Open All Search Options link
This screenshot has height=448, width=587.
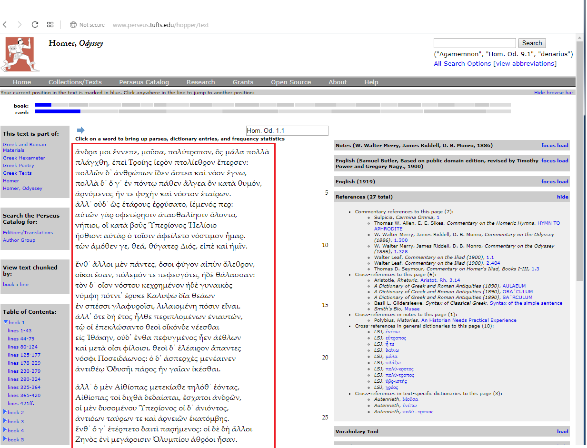(x=462, y=63)
